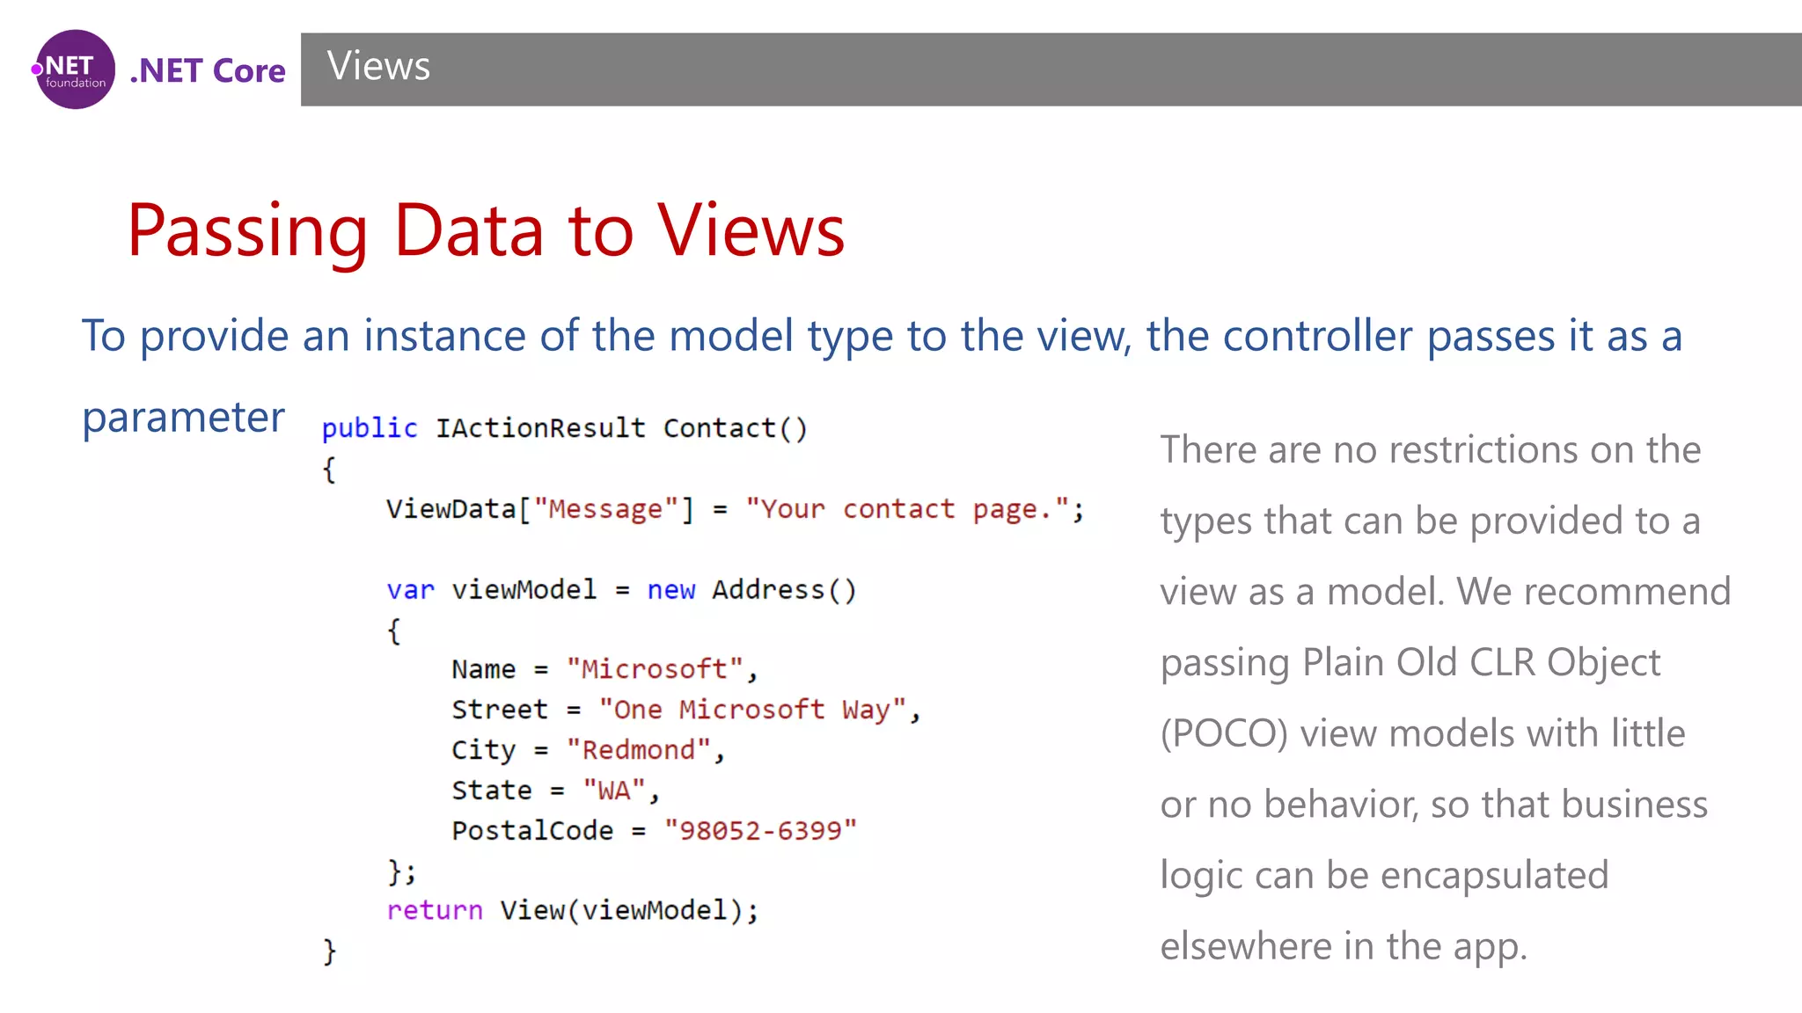Click the text 'logic can be encapsulated'
Viewport: 1802px width, 1013px height.
1384,877
